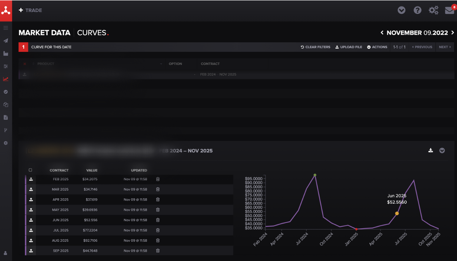
Task: Go to next date after November 09
Action: 453,33
